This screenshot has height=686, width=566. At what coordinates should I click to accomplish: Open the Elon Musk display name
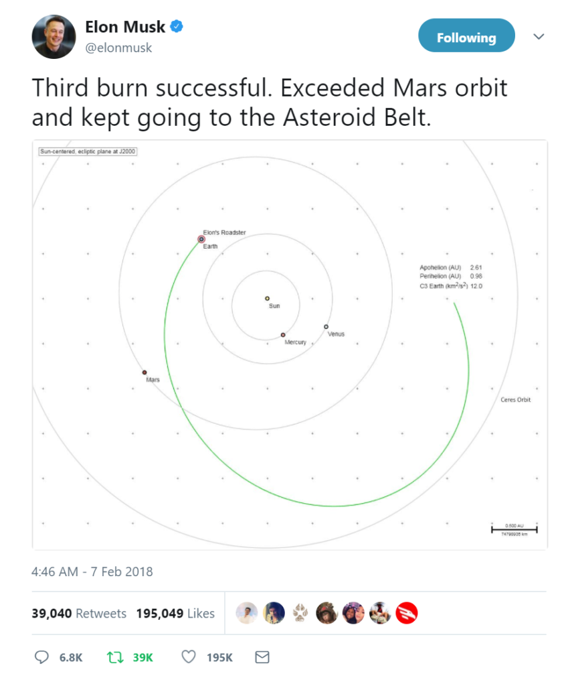125,27
